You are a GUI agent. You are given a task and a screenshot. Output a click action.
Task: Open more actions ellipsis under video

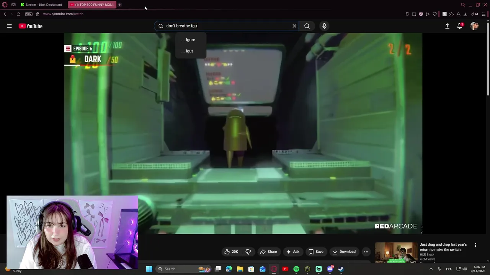366,252
